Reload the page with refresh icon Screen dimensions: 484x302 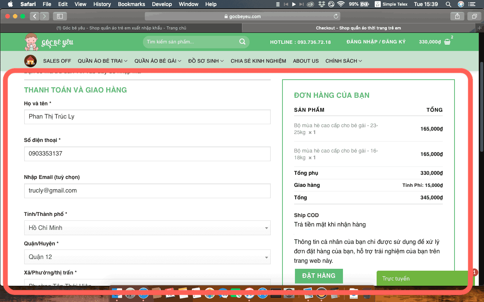pos(336,16)
